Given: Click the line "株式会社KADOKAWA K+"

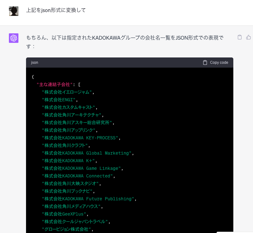Looking at the screenshot, I should pos(69,161).
